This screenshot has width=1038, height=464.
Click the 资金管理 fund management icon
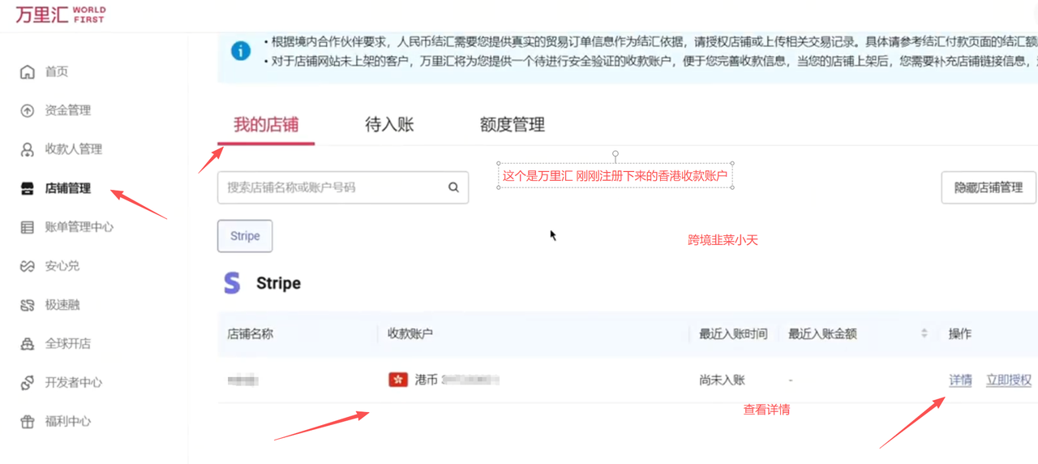pos(28,111)
